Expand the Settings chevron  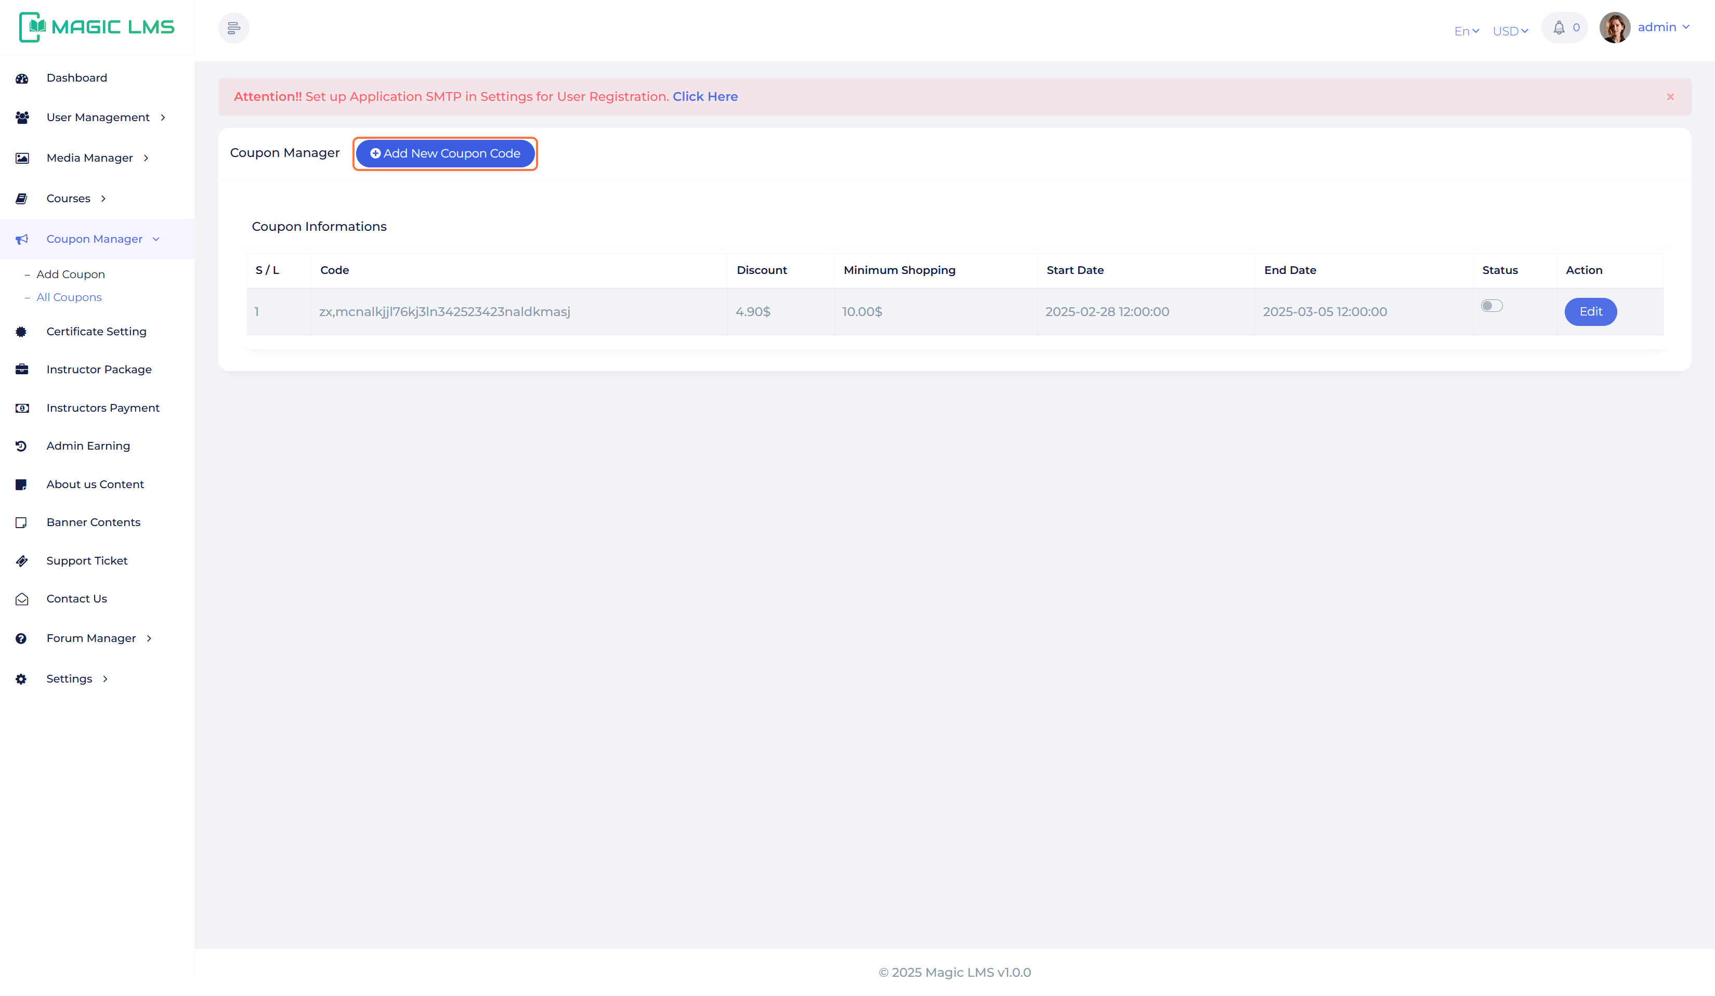click(106, 679)
